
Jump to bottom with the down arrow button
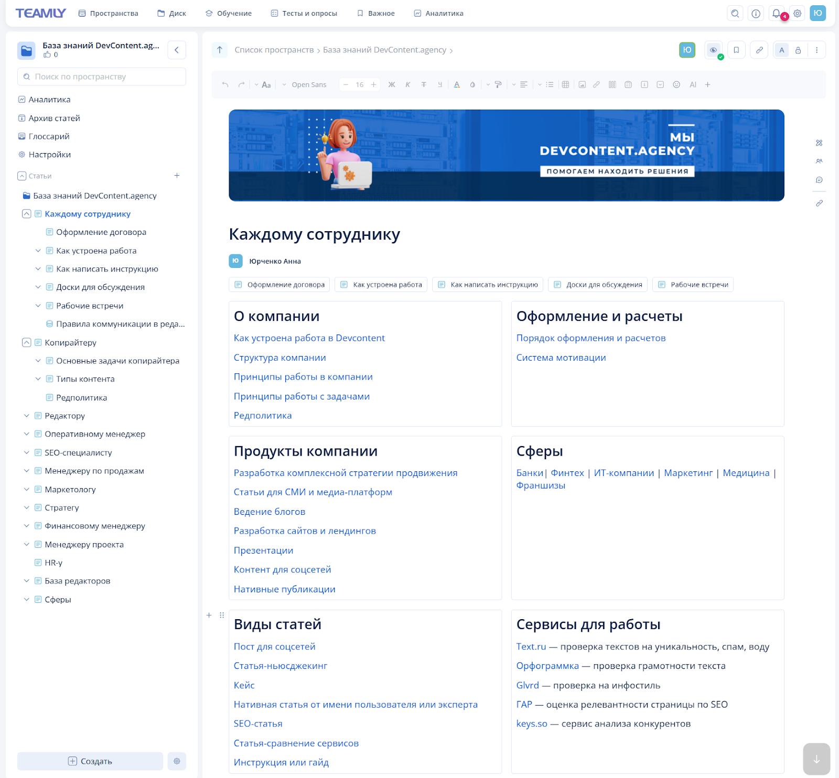point(816,759)
